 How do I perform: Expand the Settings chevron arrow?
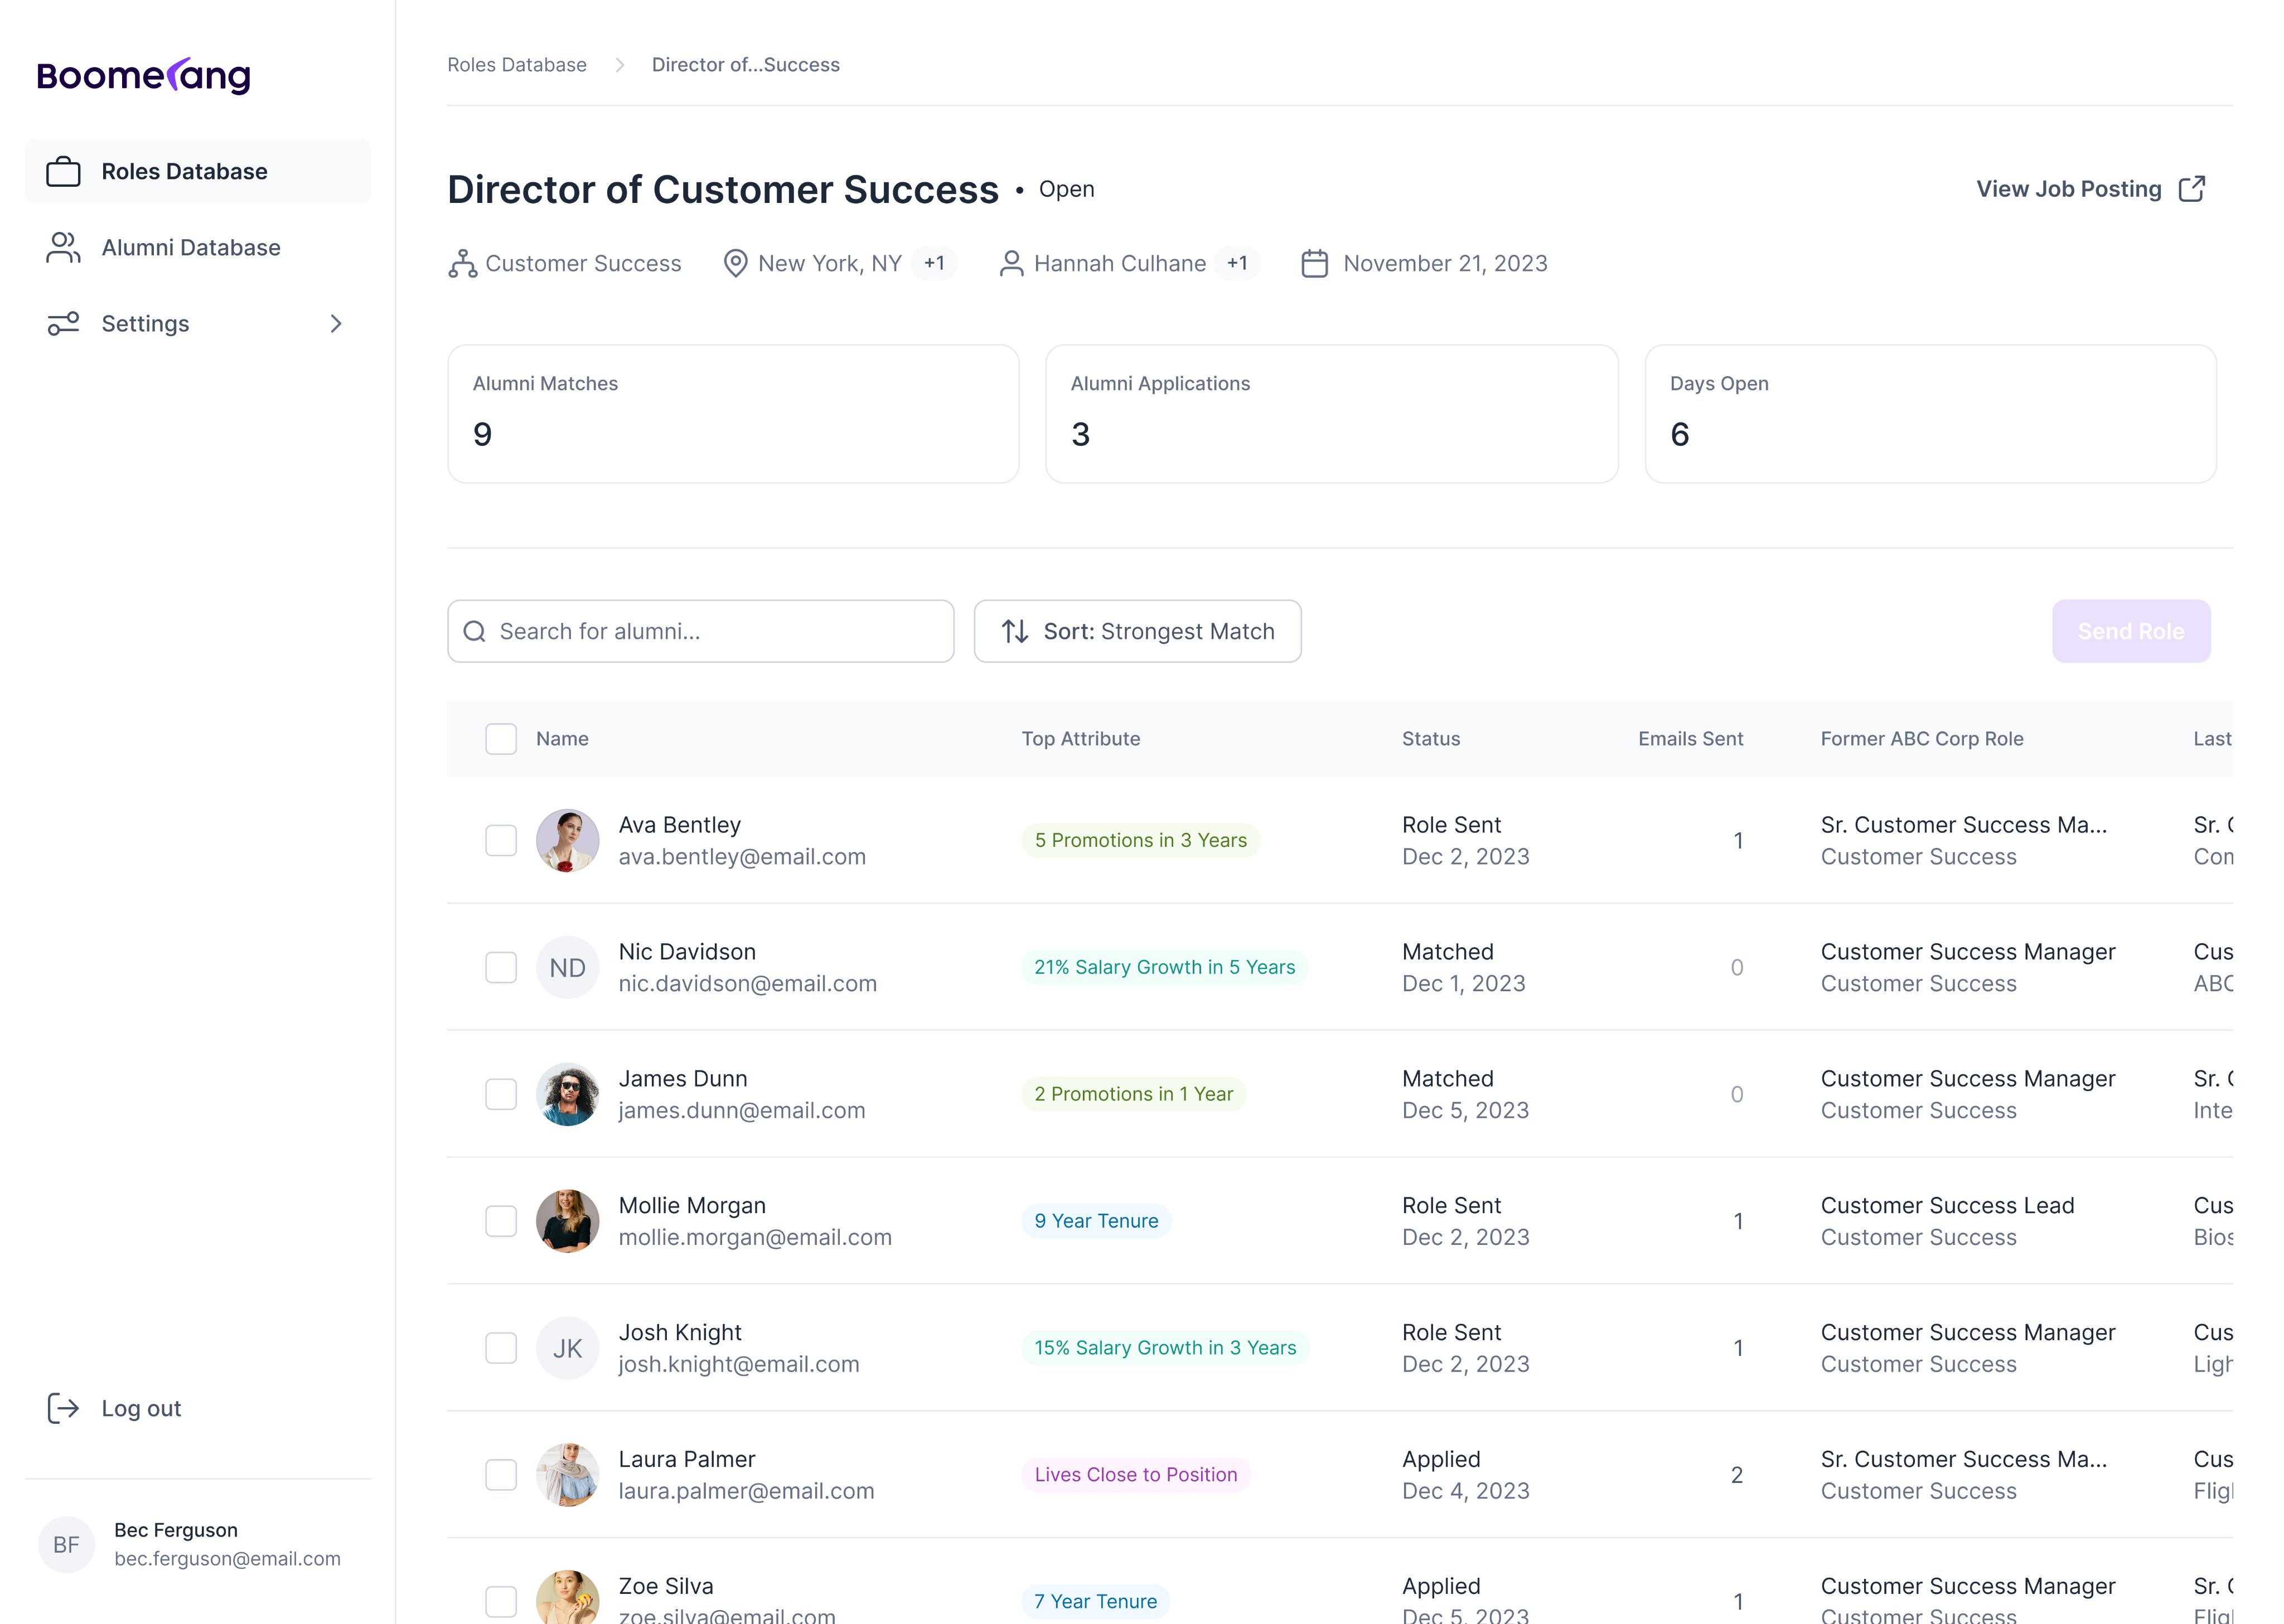(336, 323)
